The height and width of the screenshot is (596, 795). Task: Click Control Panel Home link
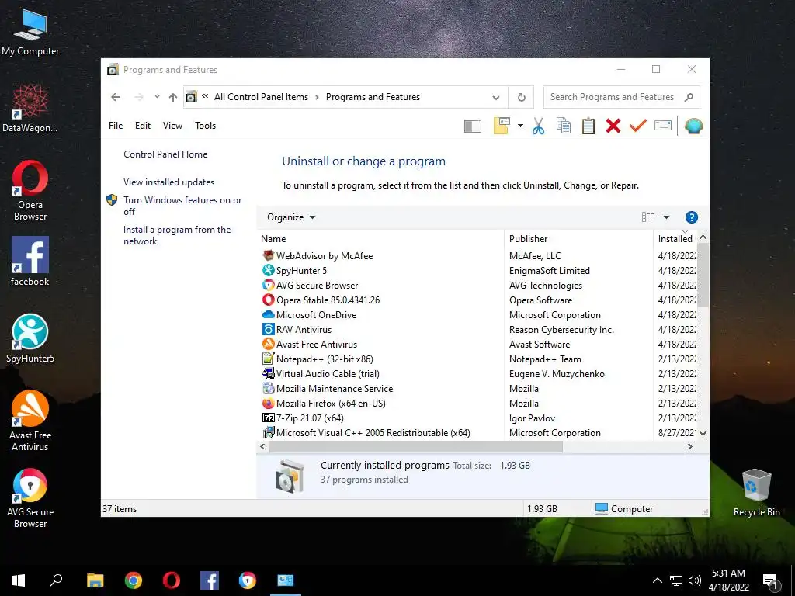165,154
